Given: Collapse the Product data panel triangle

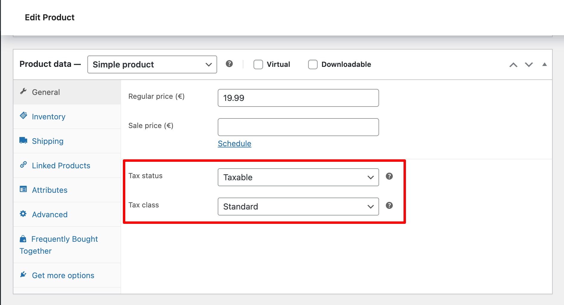Looking at the screenshot, I should [x=544, y=64].
